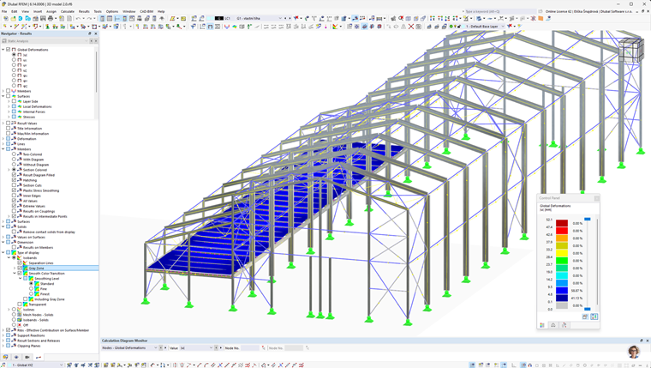Open Navigator Results tab icon
The width and height of the screenshot is (651, 368).
click(x=39, y=357)
